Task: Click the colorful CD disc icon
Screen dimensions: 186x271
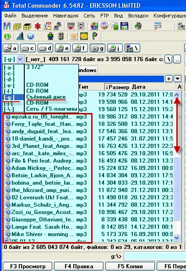Action: pyautogui.click(x=94, y=26)
